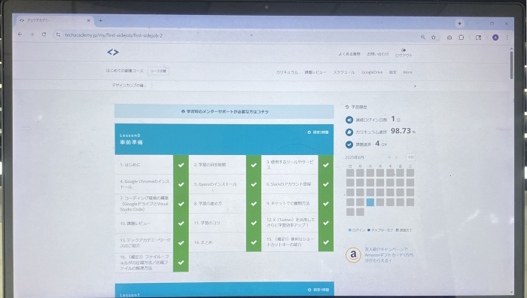Open お問い合わせ link in header

point(378,54)
